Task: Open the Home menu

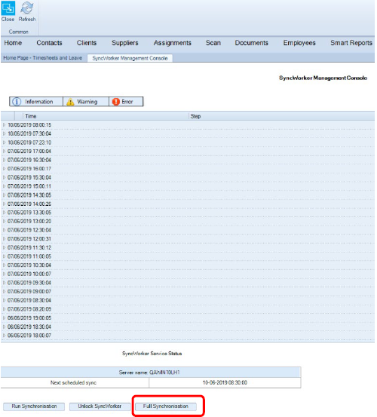Action: (x=13, y=43)
